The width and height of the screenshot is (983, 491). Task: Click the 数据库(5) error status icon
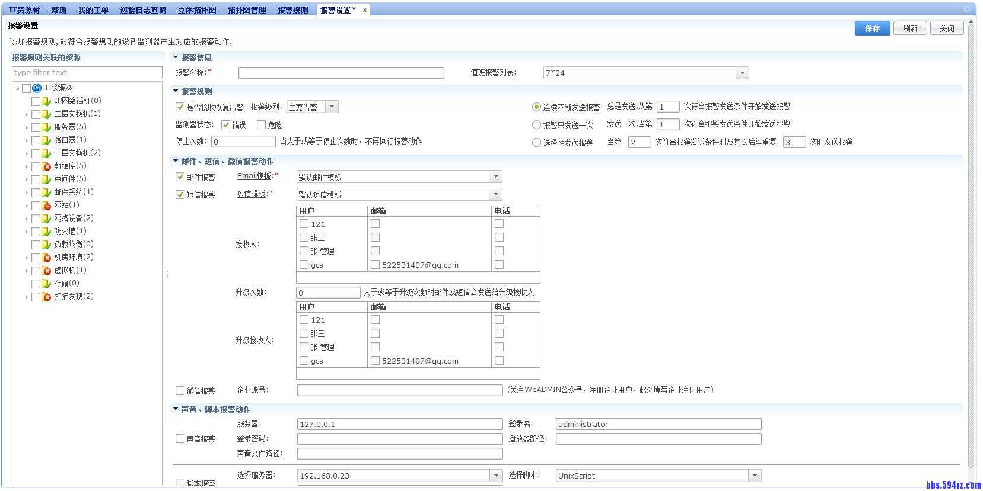coord(46,166)
